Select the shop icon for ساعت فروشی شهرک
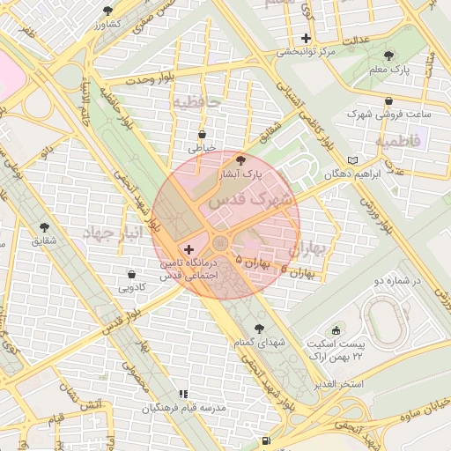Image resolution: width=451 pixels, height=451 pixels. [x=389, y=101]
